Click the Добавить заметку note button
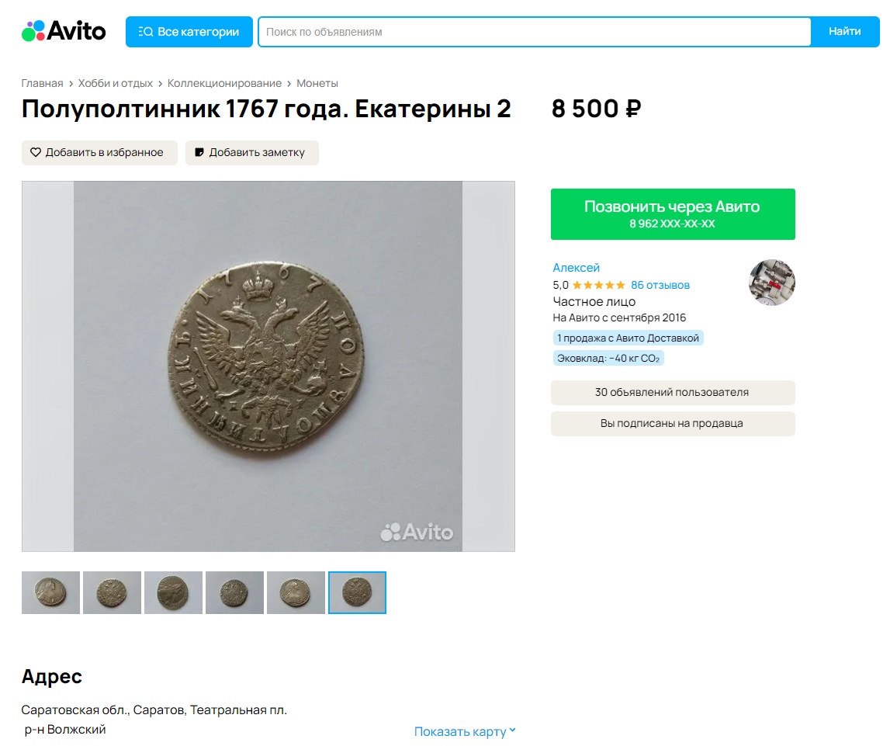890x746 pixels. (x=251, y=153)
